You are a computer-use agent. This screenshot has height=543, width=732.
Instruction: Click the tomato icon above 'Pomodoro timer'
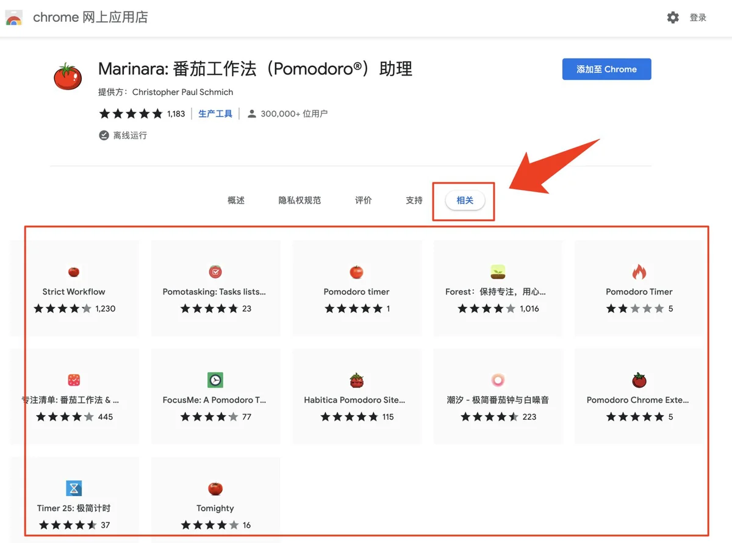[356, 272]
